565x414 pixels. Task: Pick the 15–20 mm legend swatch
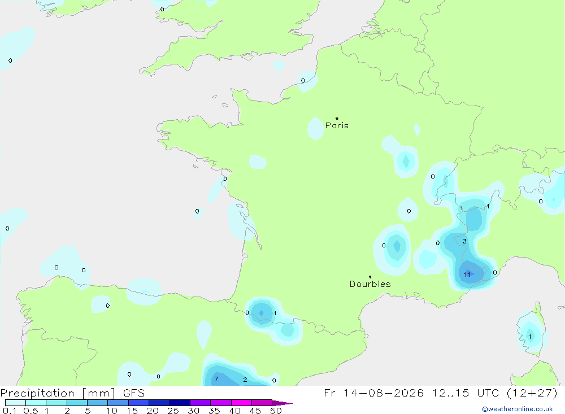tap(139, 403)
